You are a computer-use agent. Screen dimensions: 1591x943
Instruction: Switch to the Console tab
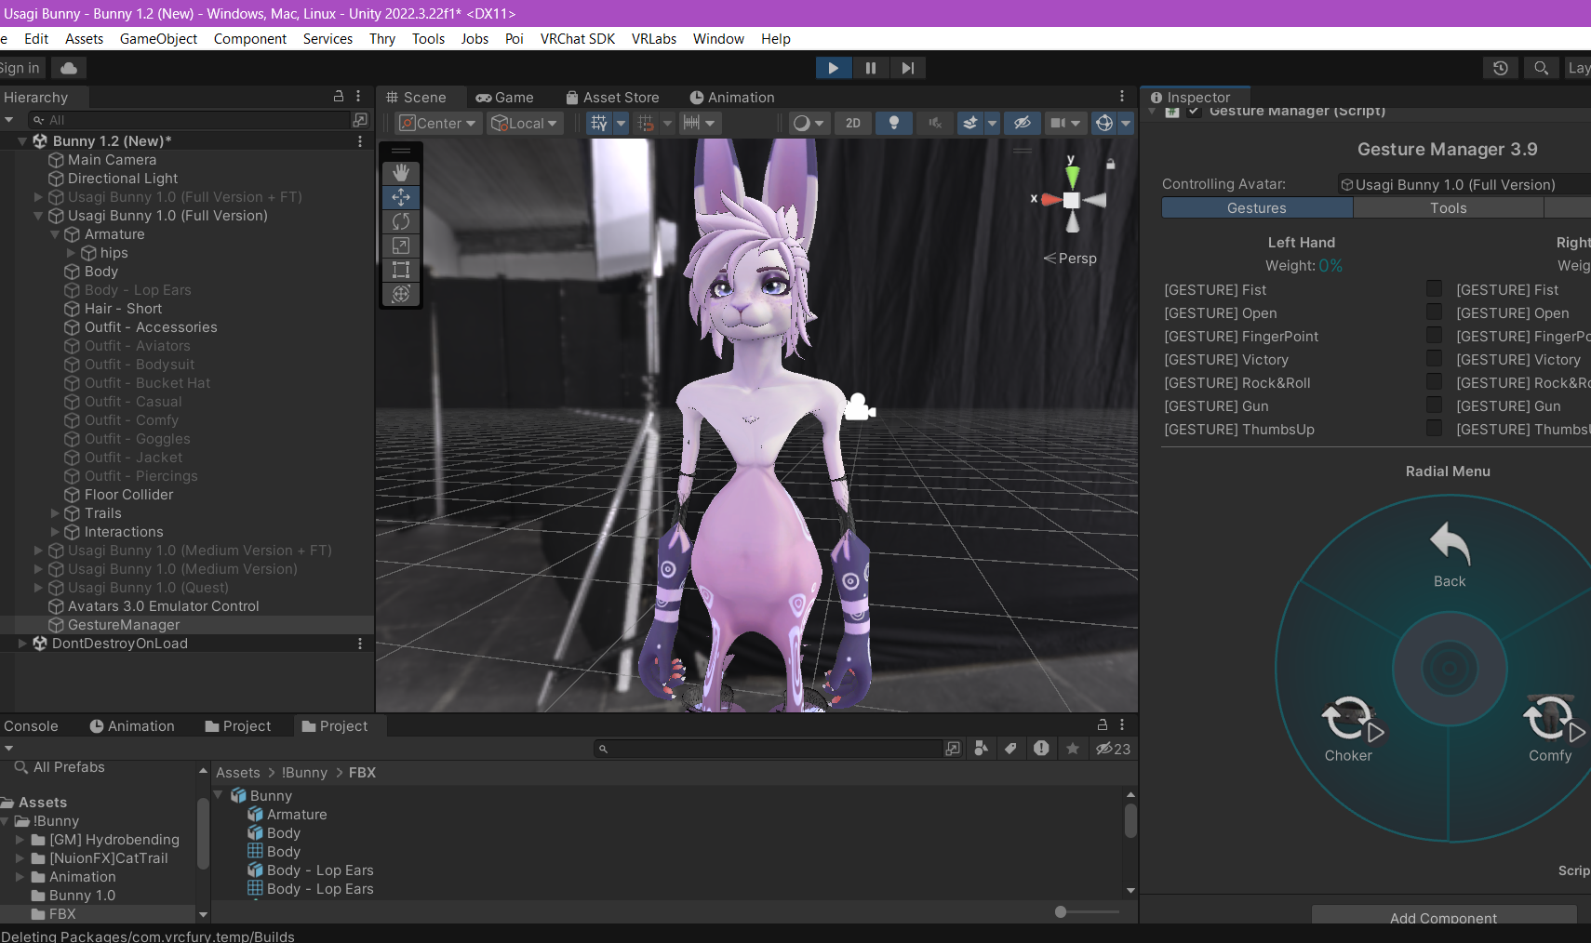(x=31, y=726)
